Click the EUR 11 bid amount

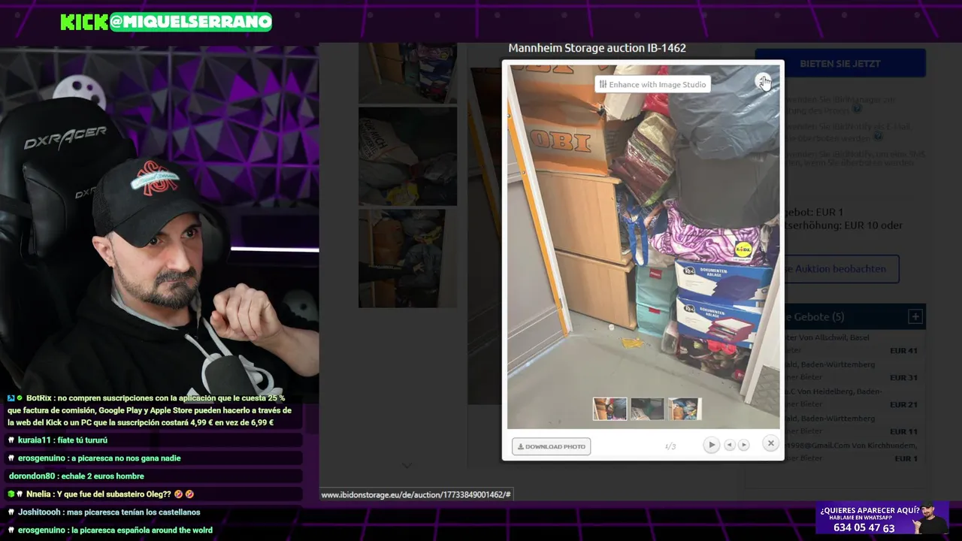coord(903,432)
